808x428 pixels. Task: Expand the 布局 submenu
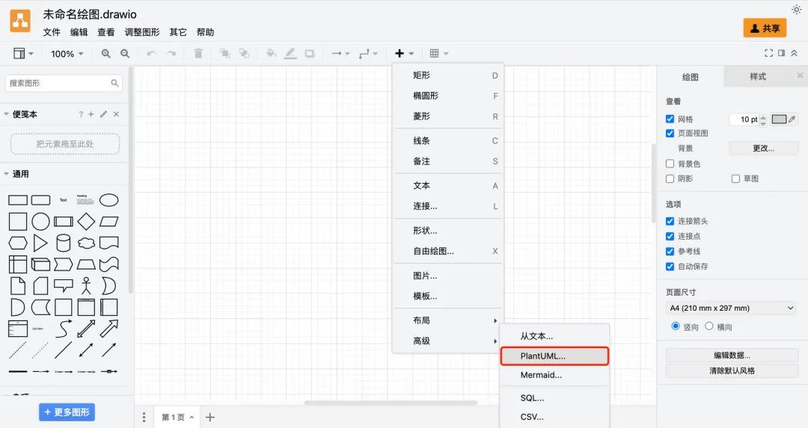coord(447,320)
